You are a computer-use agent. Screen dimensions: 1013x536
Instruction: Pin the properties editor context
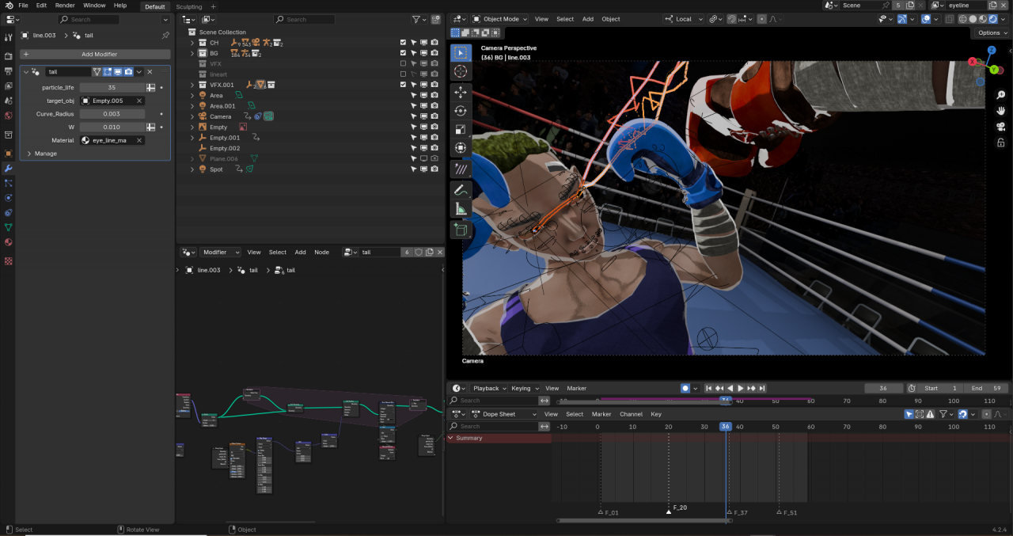coord(165,36)
